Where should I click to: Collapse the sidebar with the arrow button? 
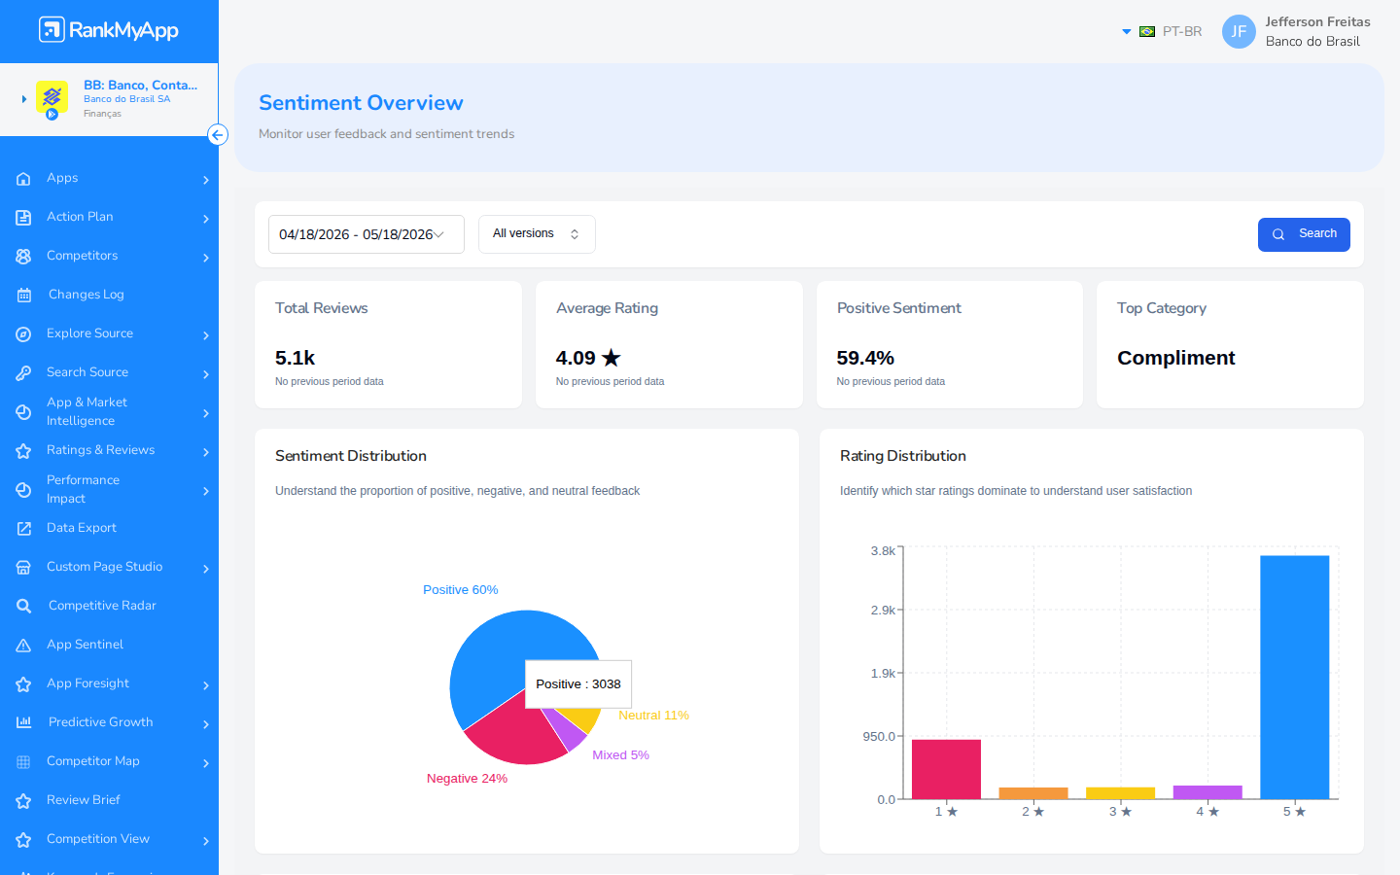[218, 135]
